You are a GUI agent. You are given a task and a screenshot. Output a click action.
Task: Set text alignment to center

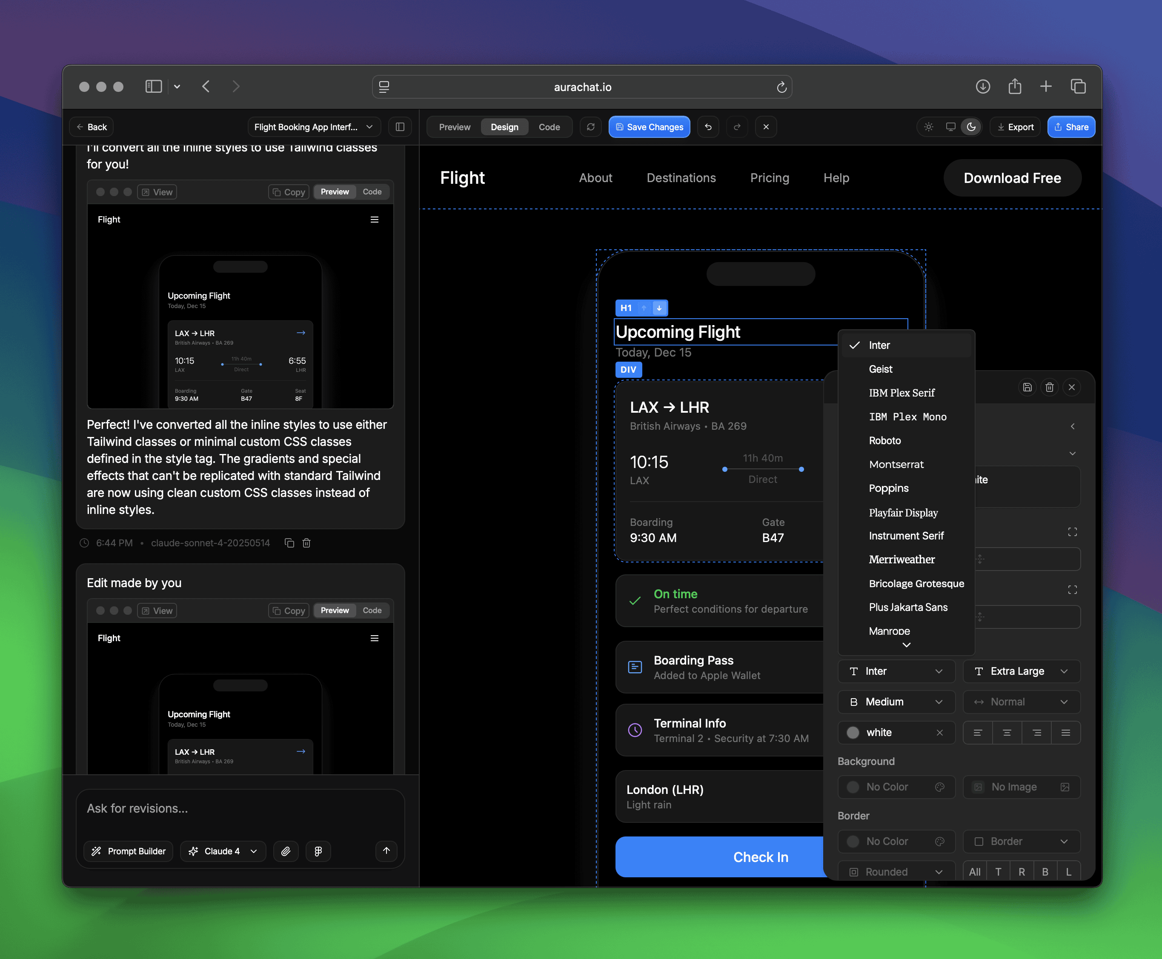point(1007,733)
